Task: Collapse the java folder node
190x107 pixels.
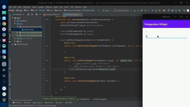Action: pos(15,24)
